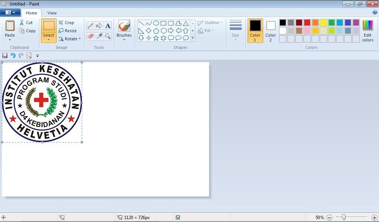Click the Cut button
Viewport: 379px width, 222px height.
26,23
